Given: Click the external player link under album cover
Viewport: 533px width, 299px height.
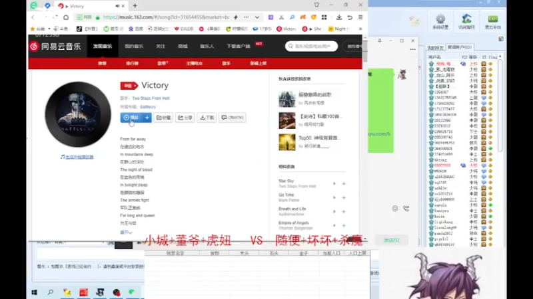Looking at the screenshot, I should (77, 157).
